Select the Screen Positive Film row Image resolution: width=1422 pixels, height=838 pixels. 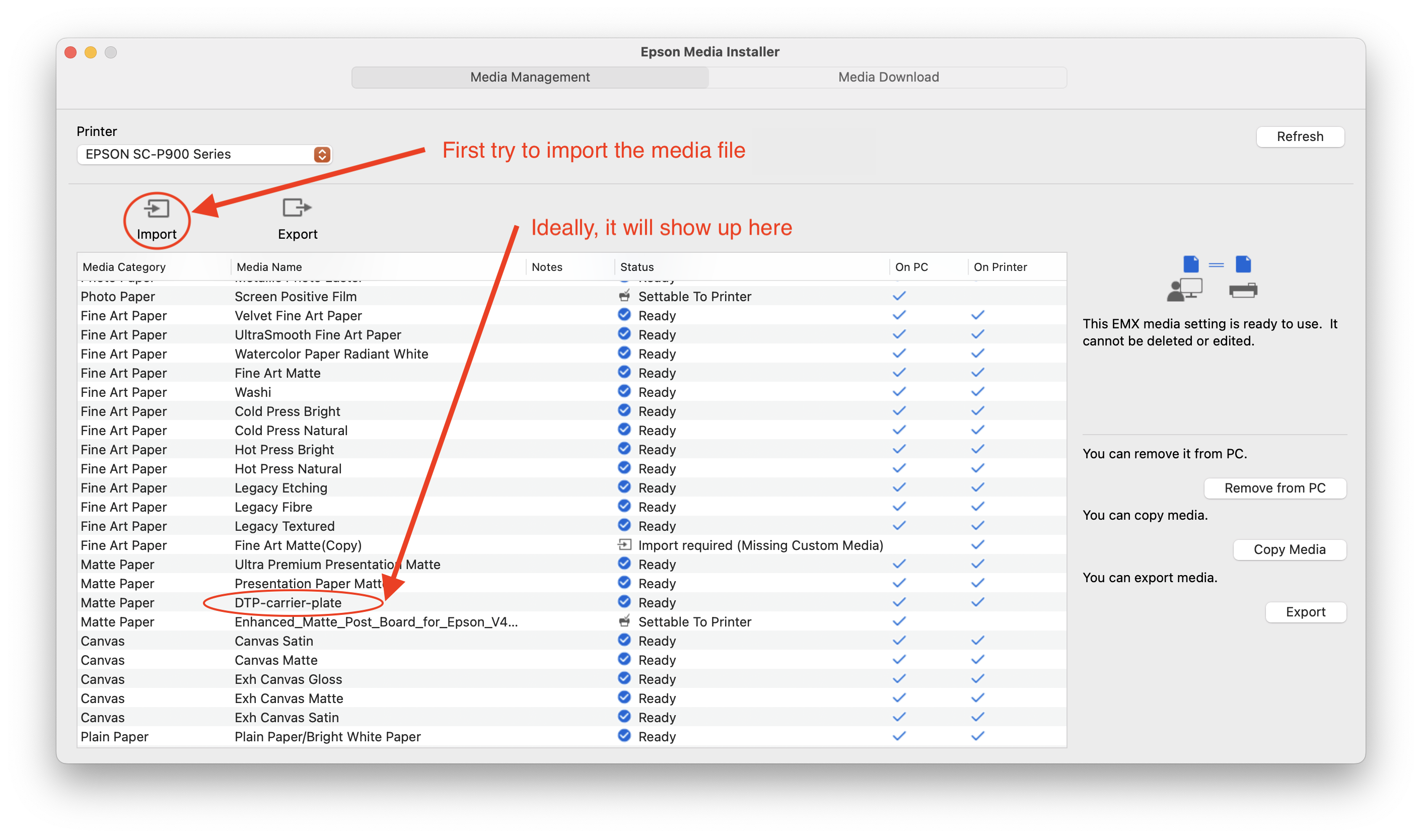point(572,297)
